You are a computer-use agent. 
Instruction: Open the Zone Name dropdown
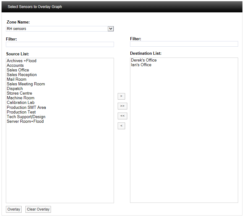pos(60,29)
